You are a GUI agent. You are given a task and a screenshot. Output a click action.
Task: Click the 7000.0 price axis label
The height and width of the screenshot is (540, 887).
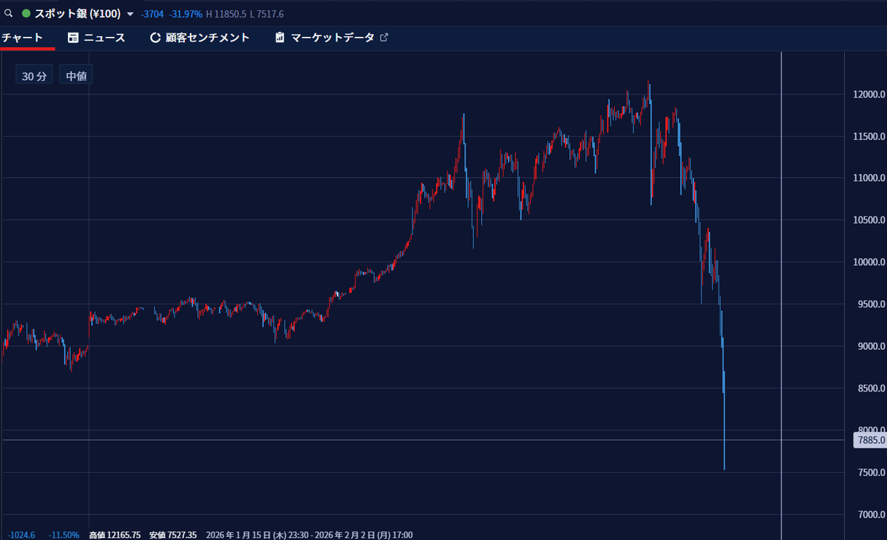tap(870, 514)
